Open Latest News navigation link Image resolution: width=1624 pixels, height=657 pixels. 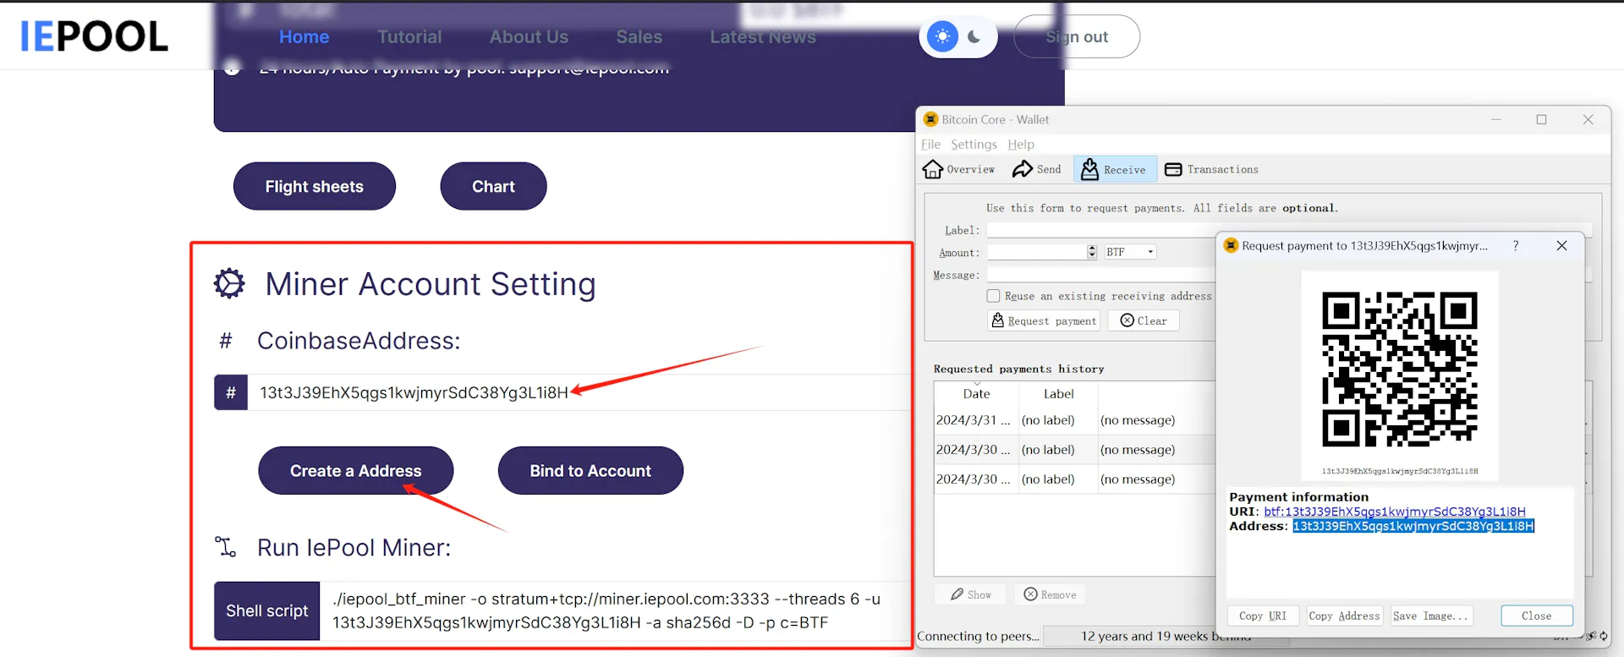[763, 37]
